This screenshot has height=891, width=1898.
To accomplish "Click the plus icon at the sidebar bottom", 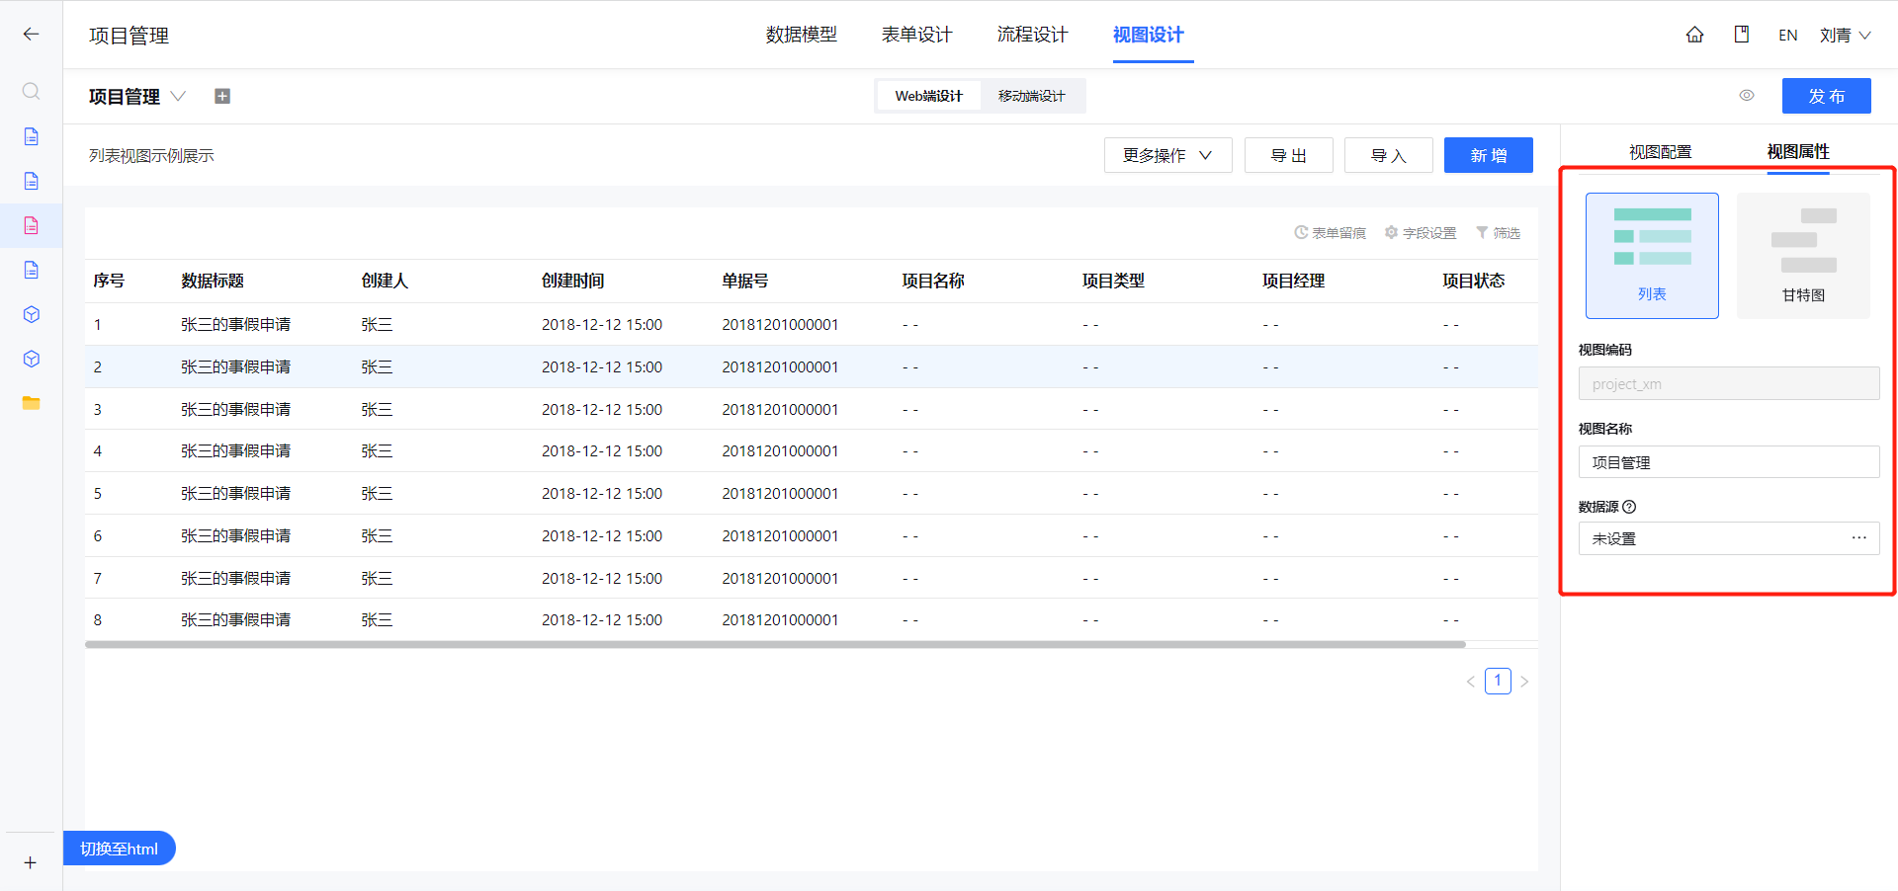I will (31, 862).
